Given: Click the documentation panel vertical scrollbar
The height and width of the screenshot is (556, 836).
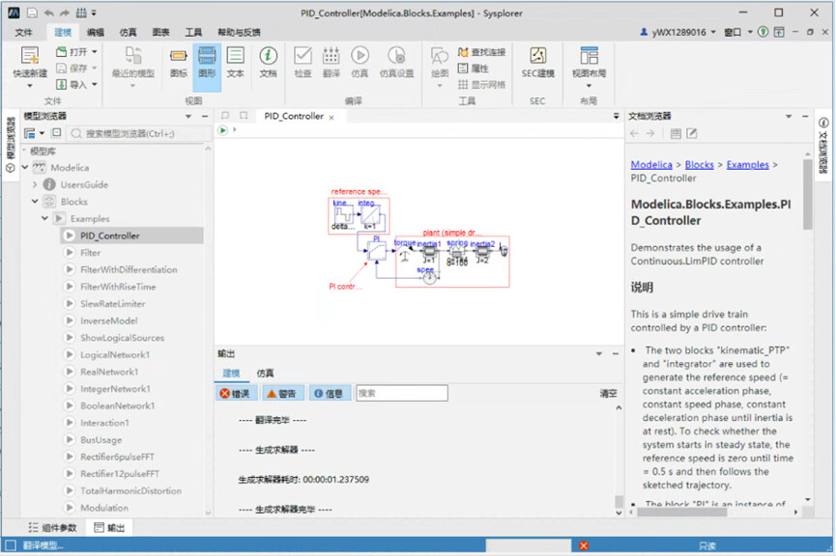Looking at the screenshot, I should [808, 194].
